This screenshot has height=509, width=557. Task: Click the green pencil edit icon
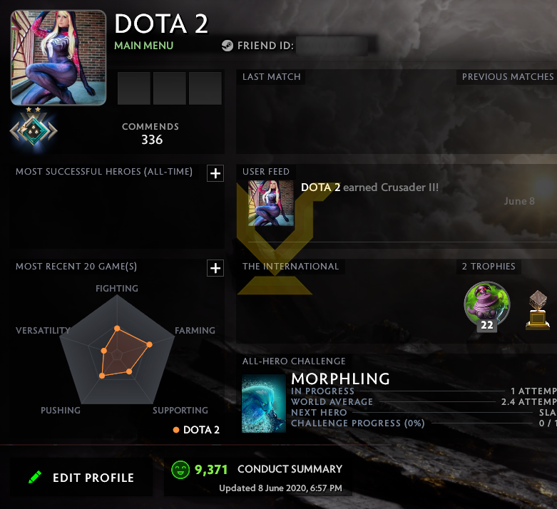tap(35, 477)
